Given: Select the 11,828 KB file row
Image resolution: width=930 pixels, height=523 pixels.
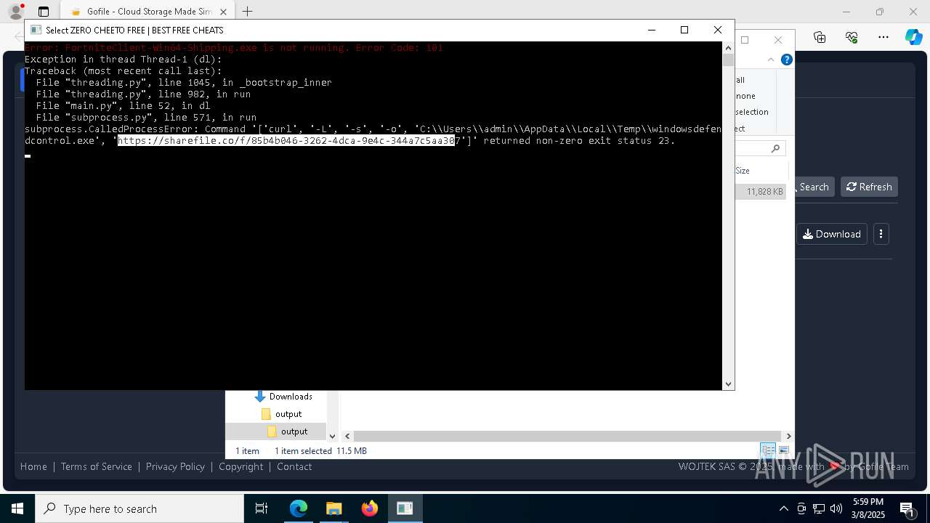Looking at the screenshot, I should click(x=761, y=192).
